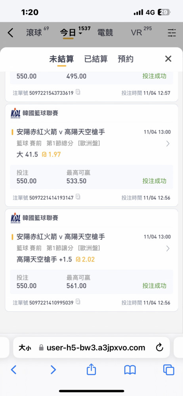Expand the 今日 dropdown arrow
Screen dimensions: 183x396
point(80,34)
